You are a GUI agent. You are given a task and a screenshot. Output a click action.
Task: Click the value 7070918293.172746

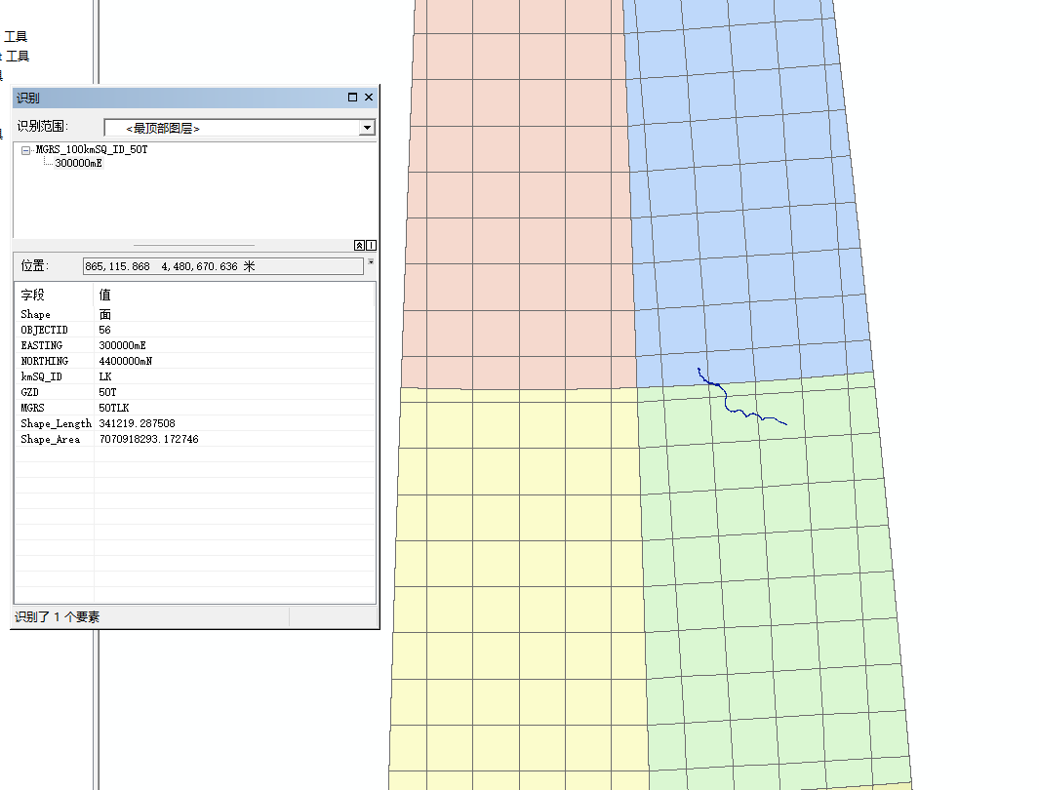[149, 439]
